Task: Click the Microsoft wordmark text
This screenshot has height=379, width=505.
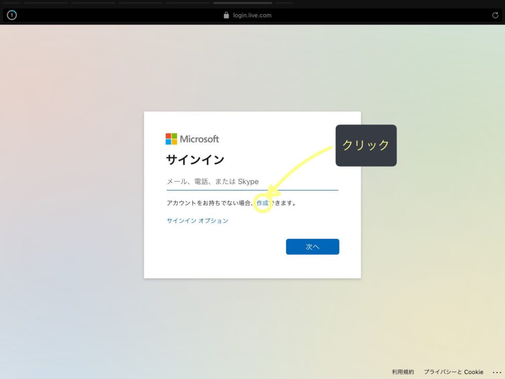Action: (x=199, y=139)
